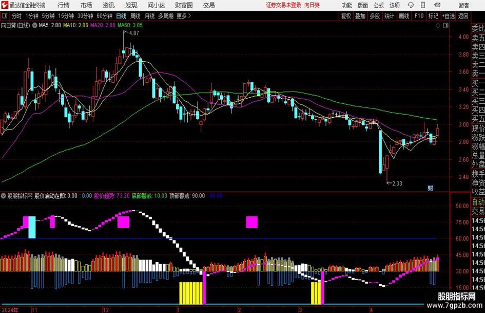Click the 股价启动在即: 0.00 indicator value
This screenshot has width=485, height=313.
pyautogui.click(x=56, y=196)
